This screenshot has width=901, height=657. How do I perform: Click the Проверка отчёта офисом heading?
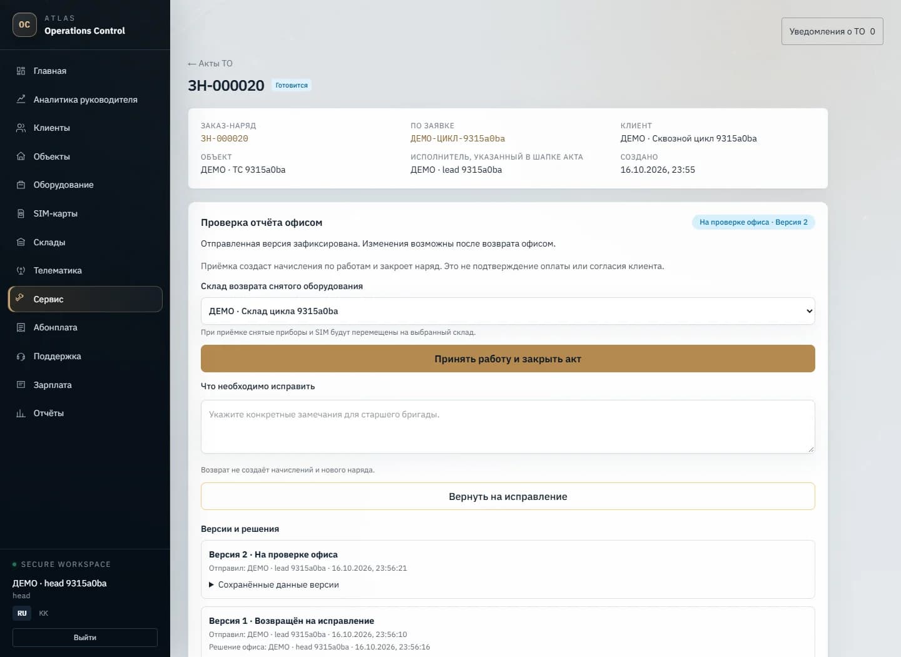point(262,222)
